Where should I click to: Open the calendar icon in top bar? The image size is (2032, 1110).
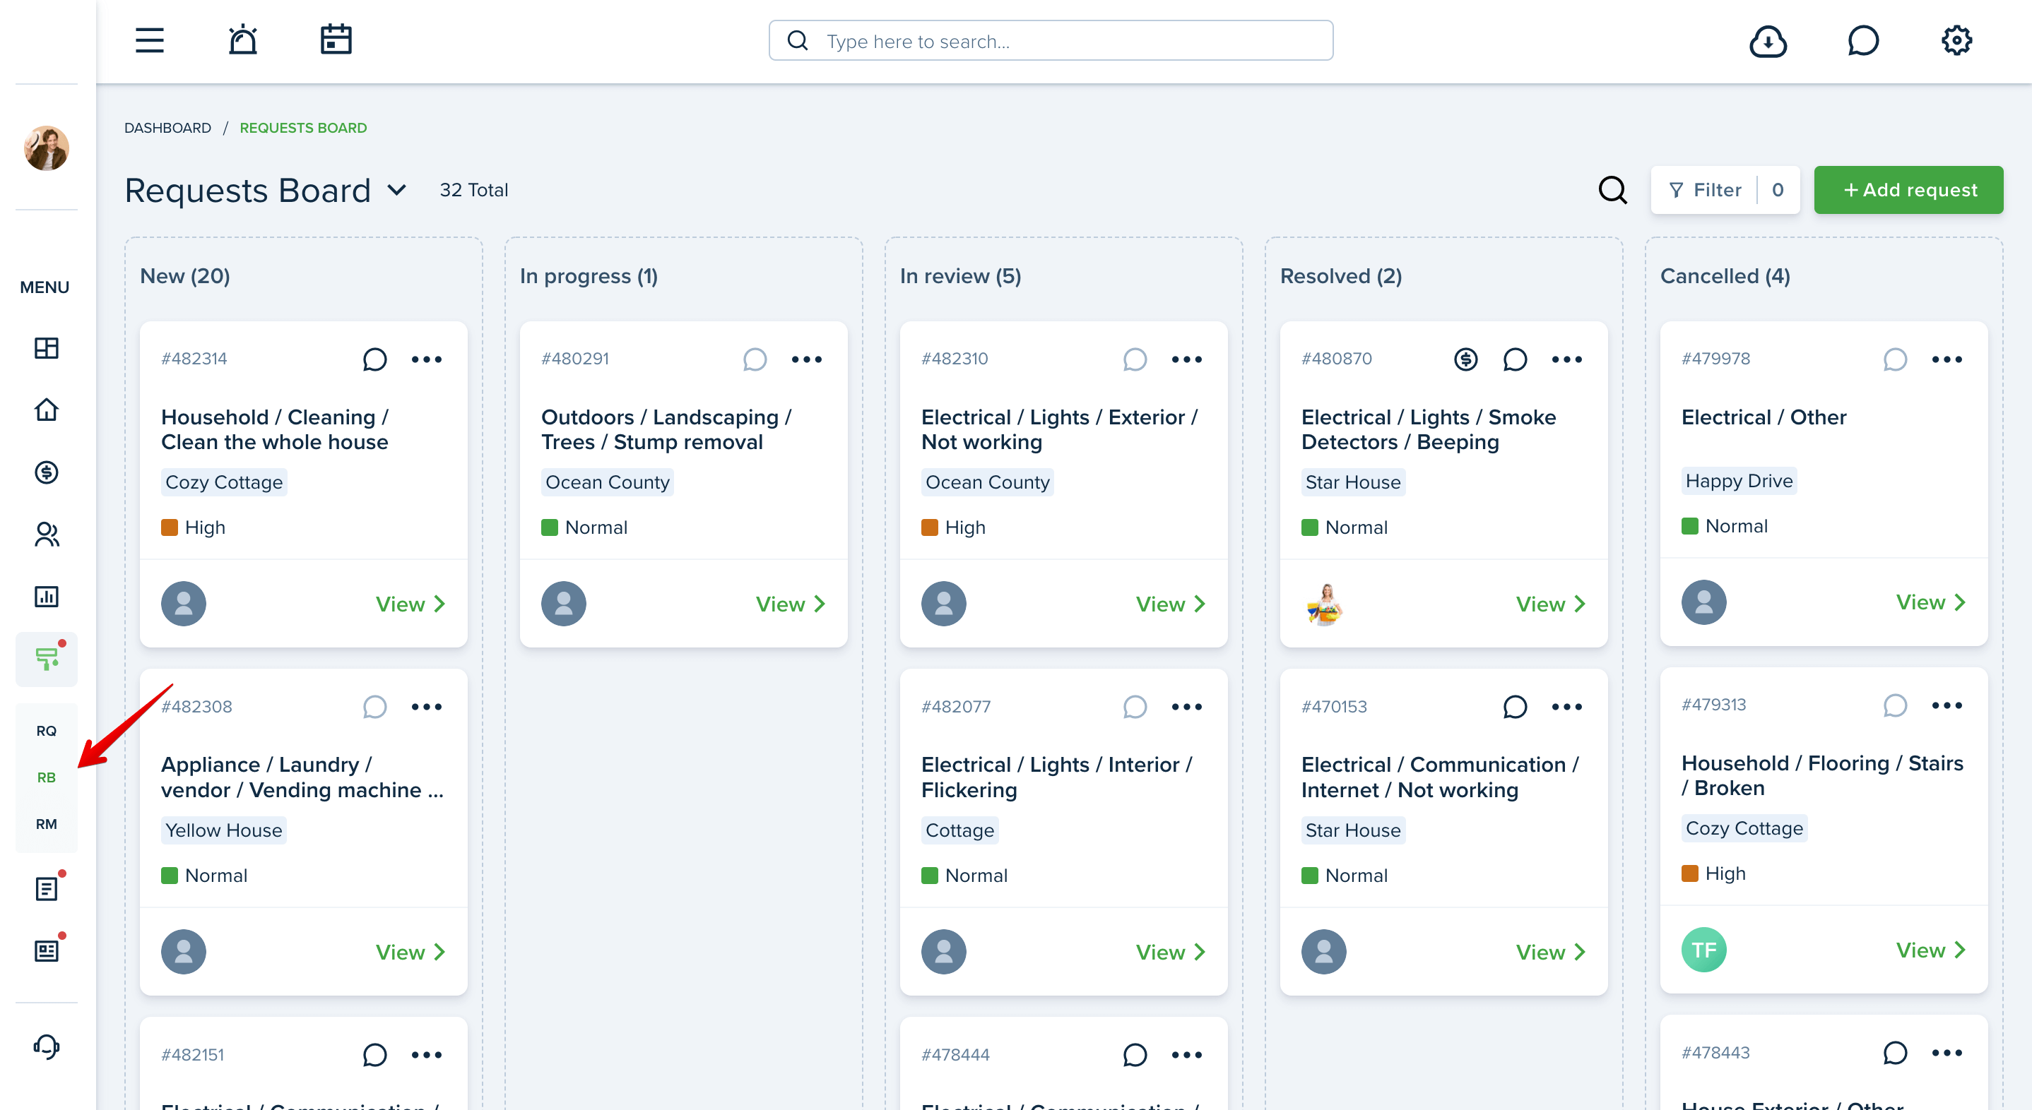[x=336, y=40]
